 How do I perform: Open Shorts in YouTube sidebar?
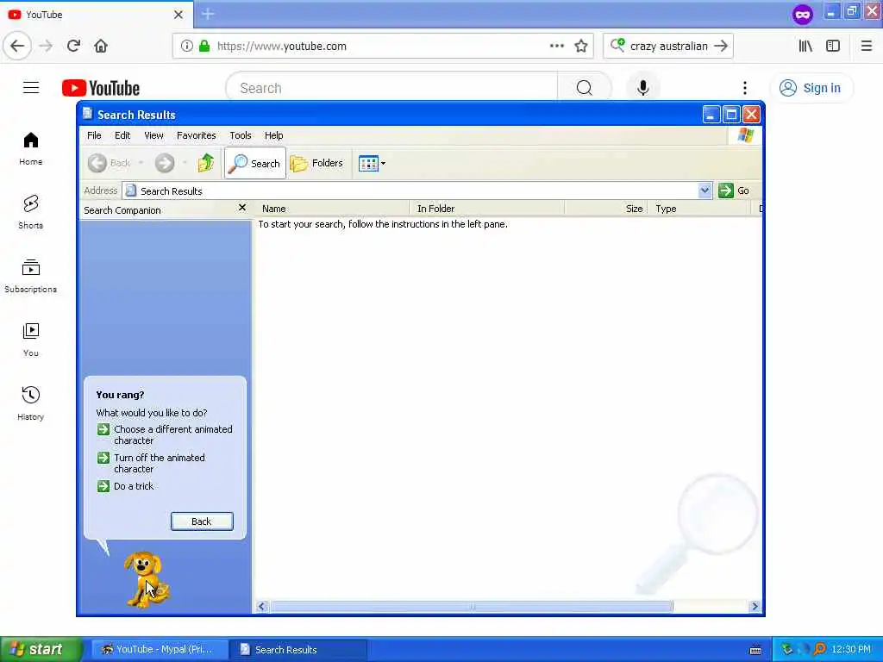(30, 212)
